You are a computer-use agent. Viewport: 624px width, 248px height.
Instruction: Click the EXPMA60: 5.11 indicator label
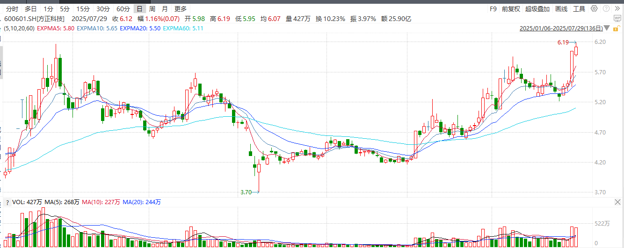[x=183, y=28]
